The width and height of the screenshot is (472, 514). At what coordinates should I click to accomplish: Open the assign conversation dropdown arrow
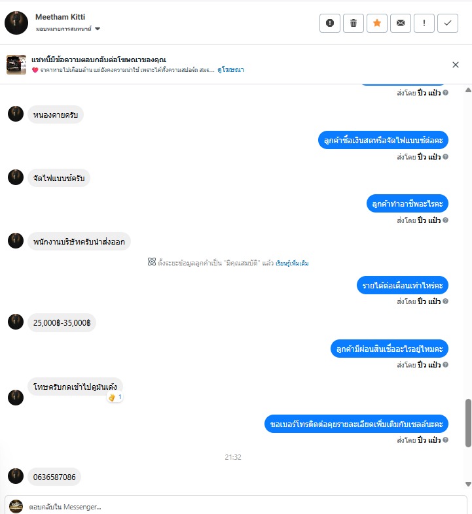pos(98,29)
